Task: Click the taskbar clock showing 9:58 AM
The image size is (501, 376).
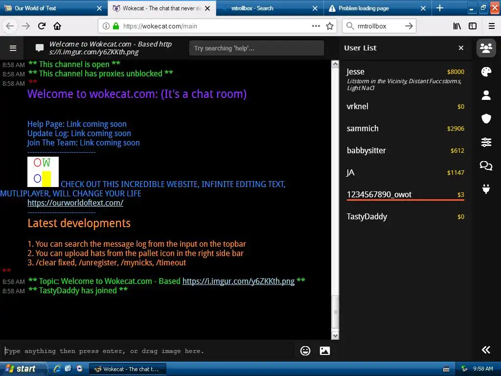Action: (483, 369)
